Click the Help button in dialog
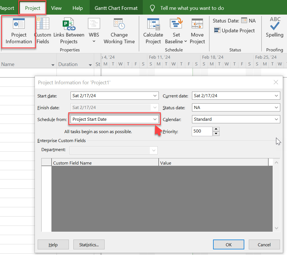 (x=53, y=245)
